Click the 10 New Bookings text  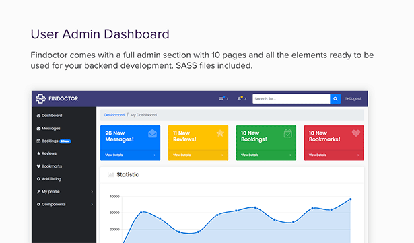[x=254, y=136]
